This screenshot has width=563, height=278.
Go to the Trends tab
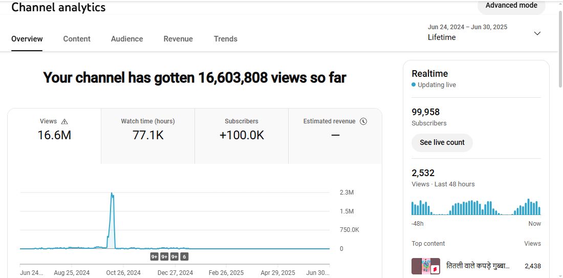click(x=226, y=39)
